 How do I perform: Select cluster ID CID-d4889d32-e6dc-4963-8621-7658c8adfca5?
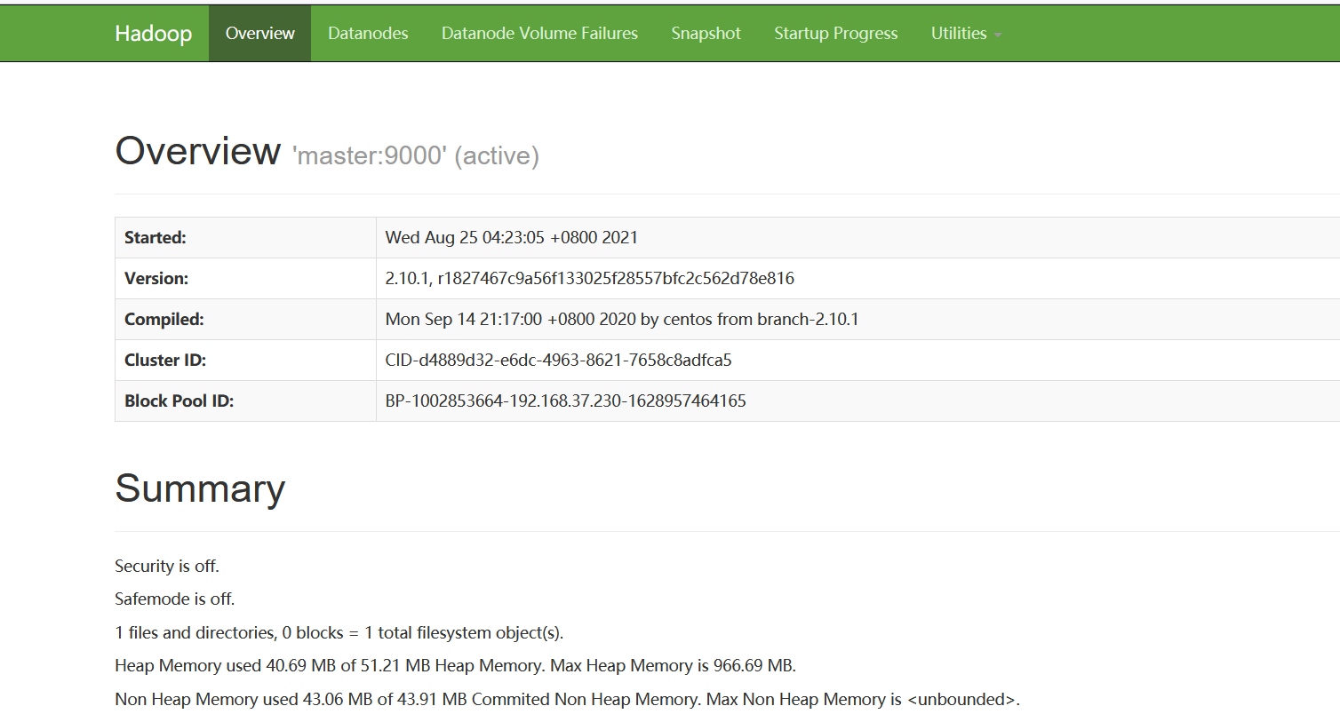pyautogui.click(x=558, y=360)
